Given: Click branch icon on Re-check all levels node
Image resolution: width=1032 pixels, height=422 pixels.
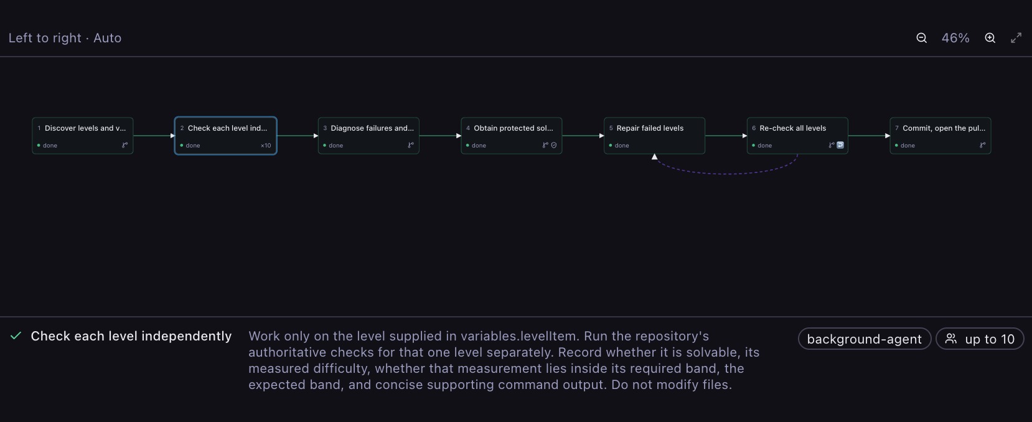Looking at the screenshot, I should coord(832,145).
